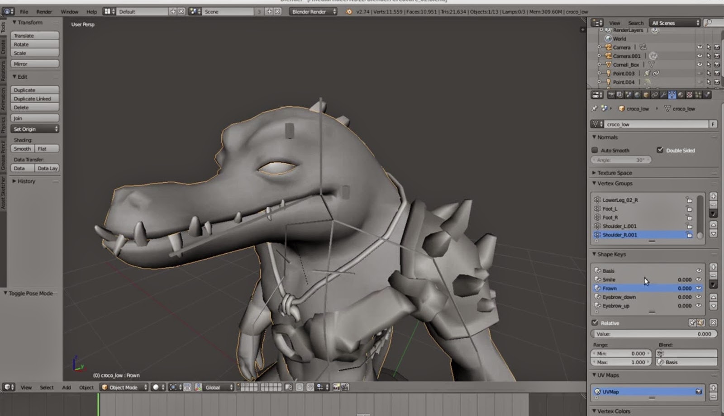724x416 pixels.
Task: Add a new UV map with plus button
Action: [x=713, y=388]
